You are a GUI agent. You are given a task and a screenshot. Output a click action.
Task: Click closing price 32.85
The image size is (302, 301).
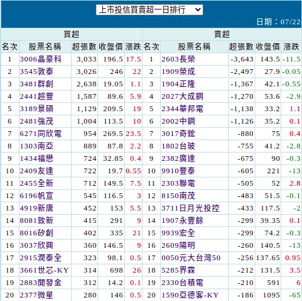click(113, 158)
